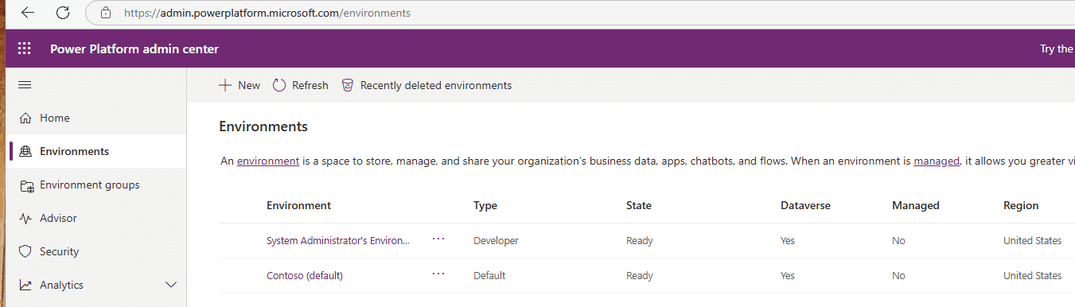Reload page with browser refresh icon
Viewport: 1075px width, 307px height.
(63, 13)
